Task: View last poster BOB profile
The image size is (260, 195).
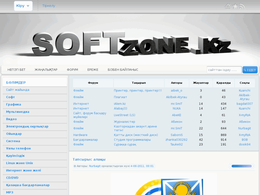Action: click(245, 140)
